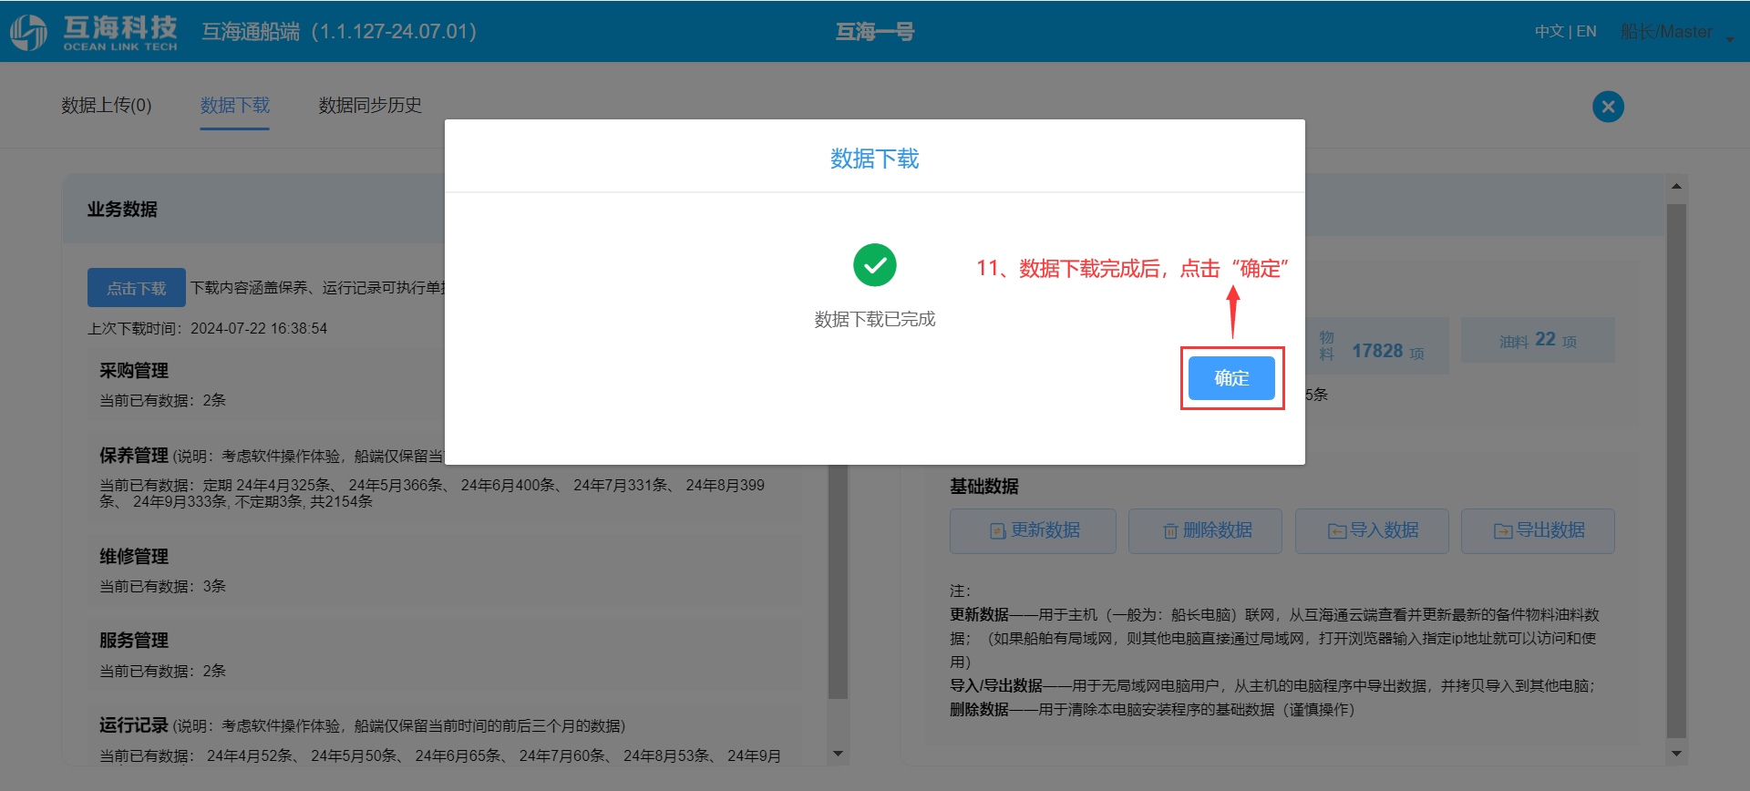Click the 点击下载 button
The width and height of the screenshot is (1750, 791).
(137, 288)
